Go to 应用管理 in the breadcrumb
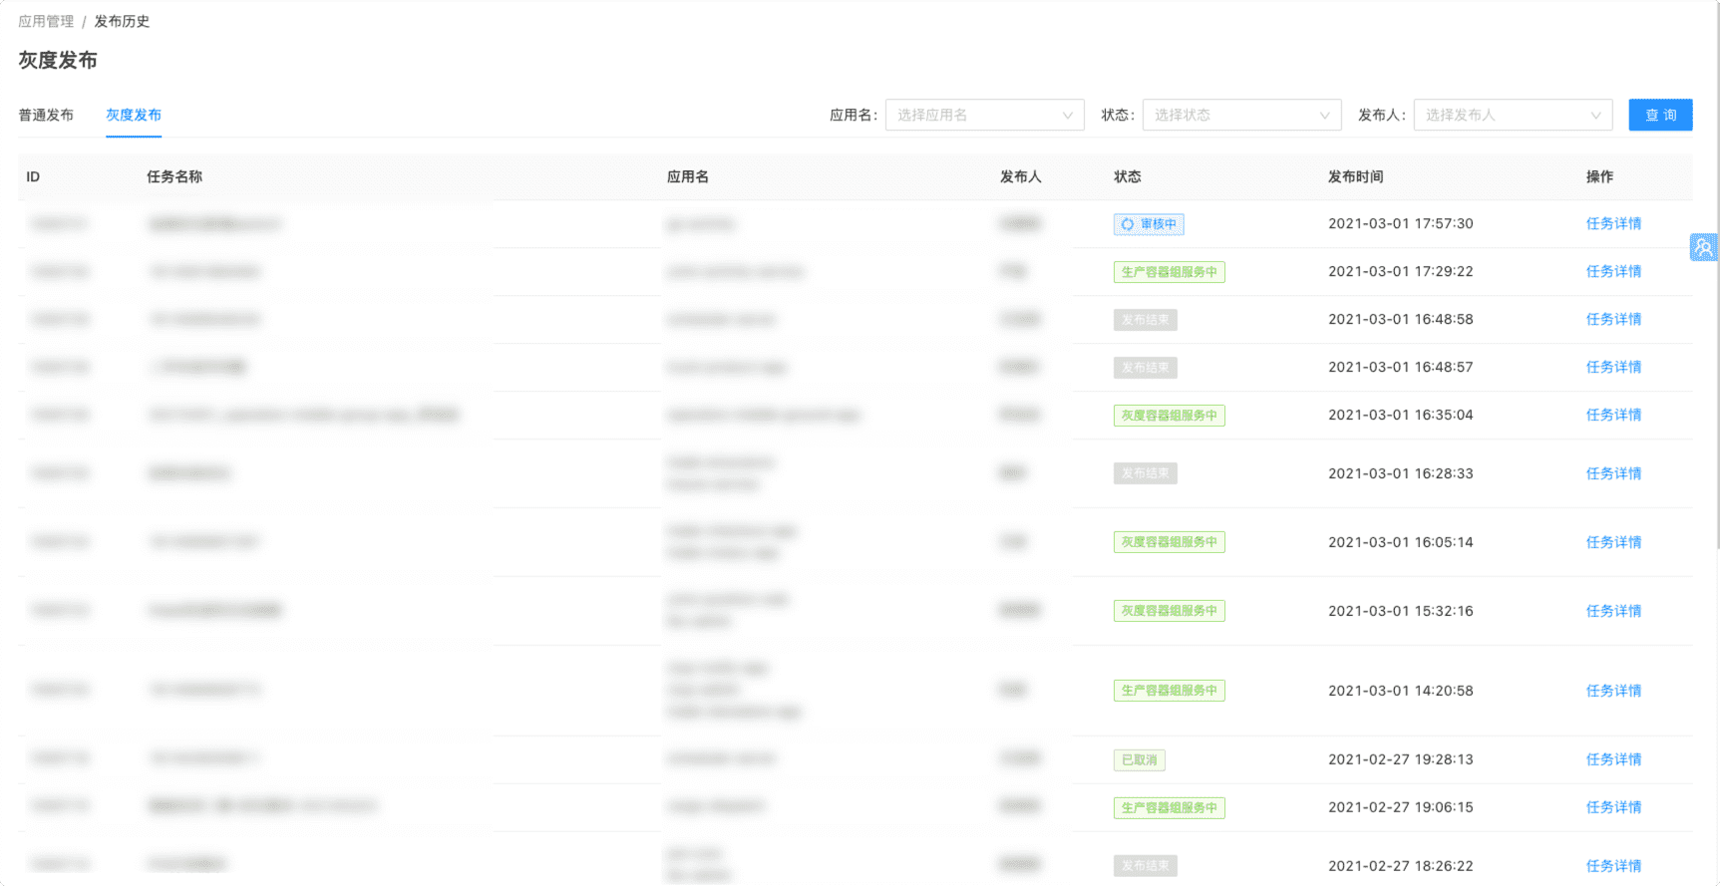The width and height of the screenshot is (1720, 886). pyautogui.click(x=46, y=21)
